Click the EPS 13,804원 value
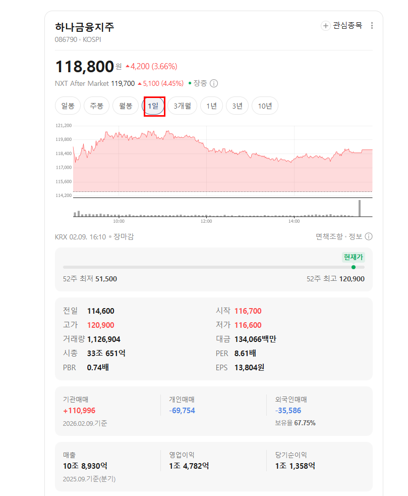Image resolution: width=408 pixels, height=496 pixels. tap(249, 368)
